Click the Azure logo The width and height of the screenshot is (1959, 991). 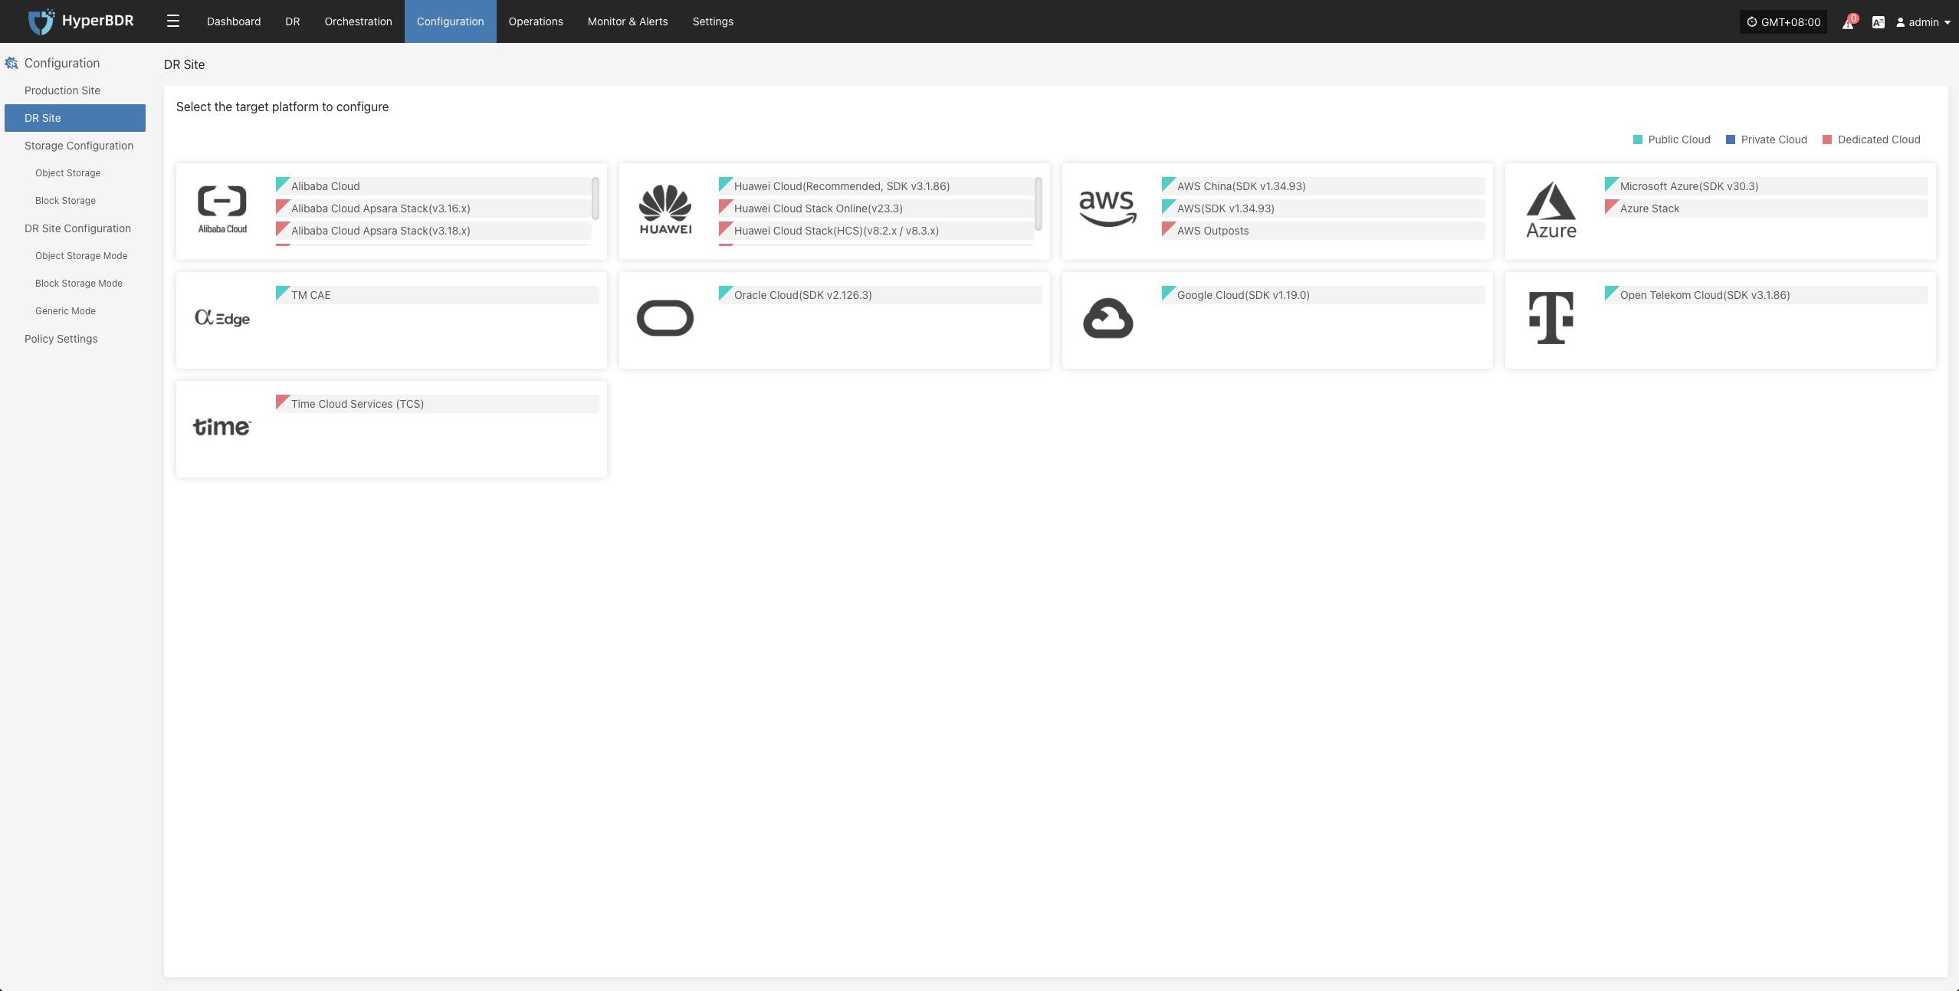(x=1551, y=210)
